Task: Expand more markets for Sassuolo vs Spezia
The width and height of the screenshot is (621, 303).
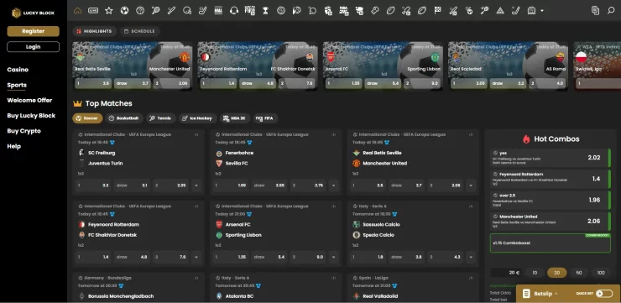Action: [471, 257]
